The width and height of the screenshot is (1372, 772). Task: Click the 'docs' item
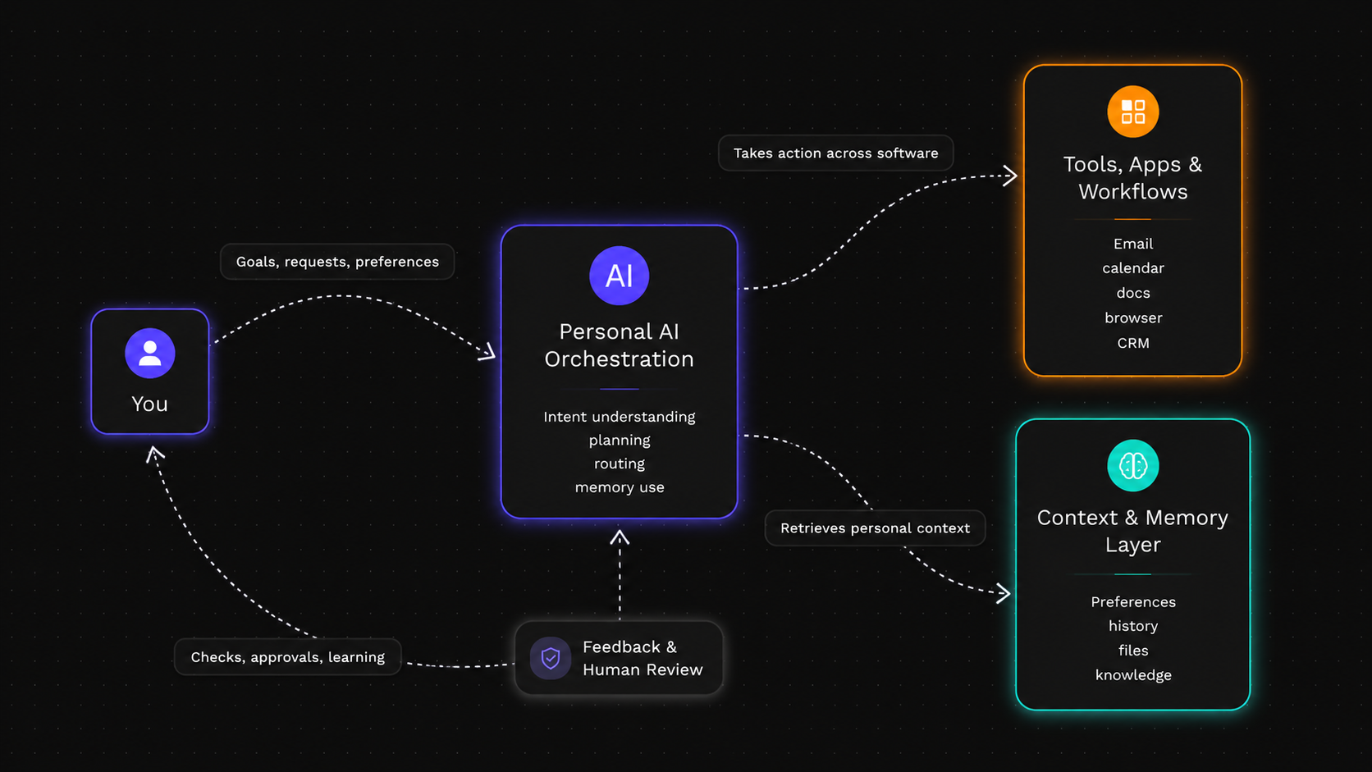[1133, 293]
